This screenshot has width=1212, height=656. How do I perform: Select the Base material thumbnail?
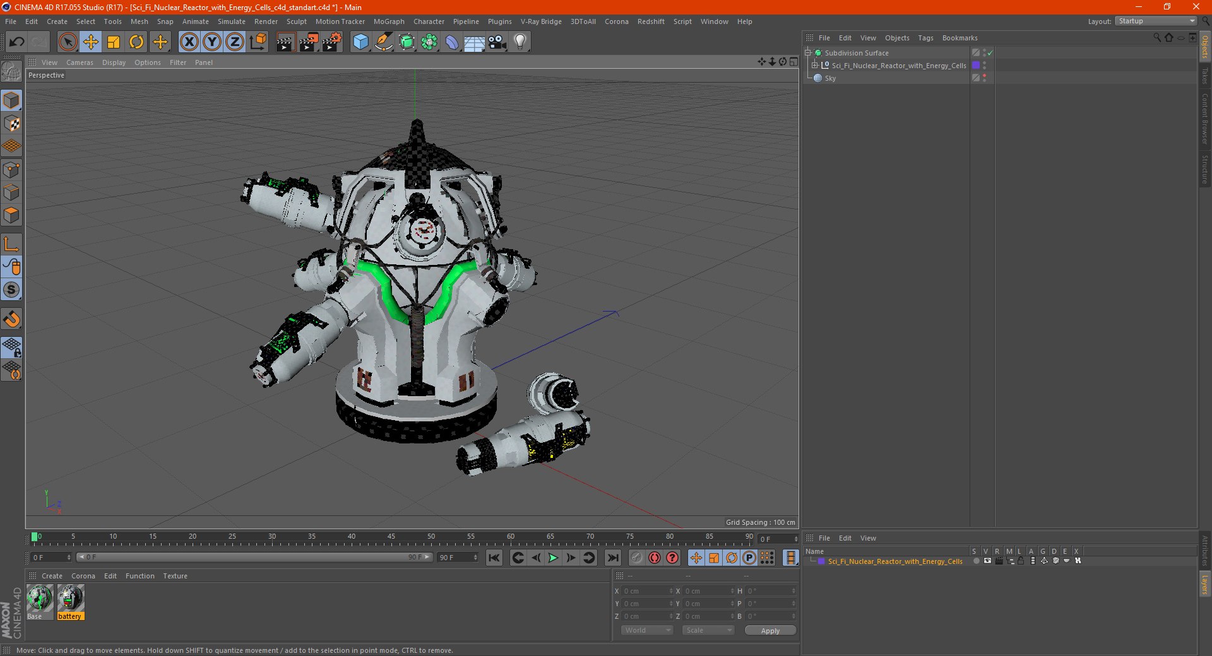[39, 598]
